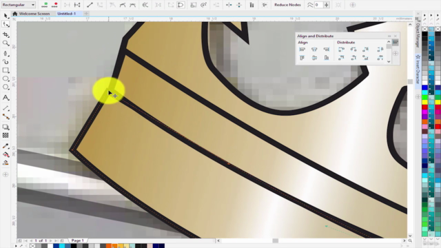Image resolution: width=441 pixels, height=248 pixels.
Task: Click the Reduce Nodes button
Action: coord(287,5)
